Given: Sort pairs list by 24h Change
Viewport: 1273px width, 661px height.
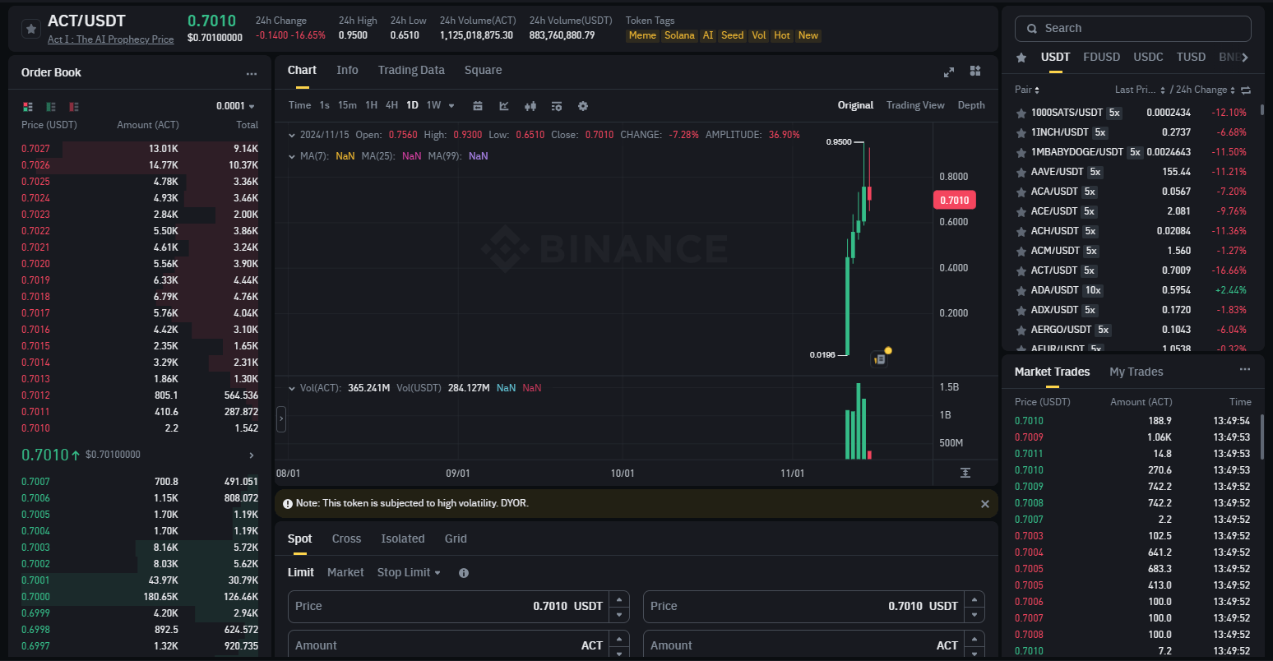Looking at the screenshot, I should click(x=1206, y=90).
